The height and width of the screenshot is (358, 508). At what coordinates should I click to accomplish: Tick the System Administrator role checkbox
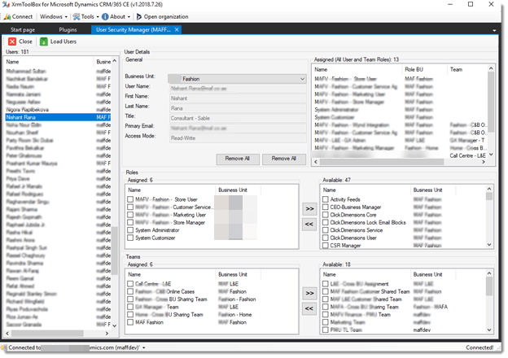pos(130,229)
